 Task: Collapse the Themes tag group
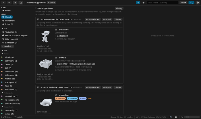[2, 54]
